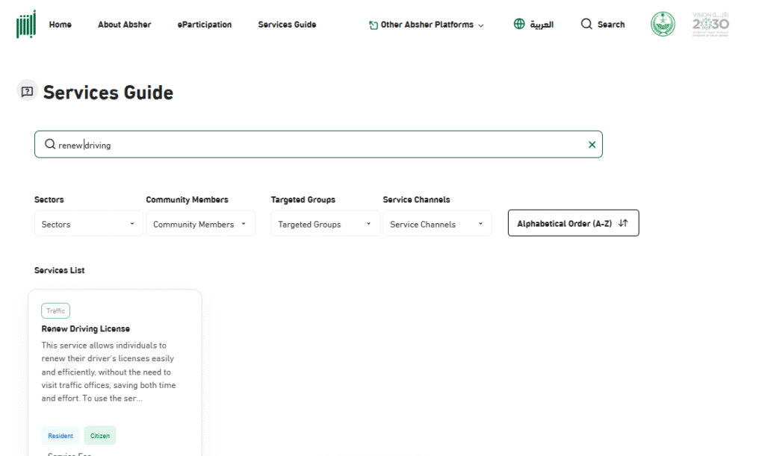Open the Service Channels dropdown
The width and height of the screenshot is (765, 456).
click(x=437, y=224)
